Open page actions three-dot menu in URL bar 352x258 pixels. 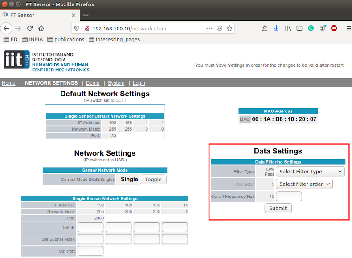click(x=209, y=28)
